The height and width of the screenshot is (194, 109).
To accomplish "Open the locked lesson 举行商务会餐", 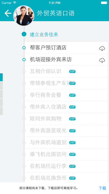I will coord(66,95).
